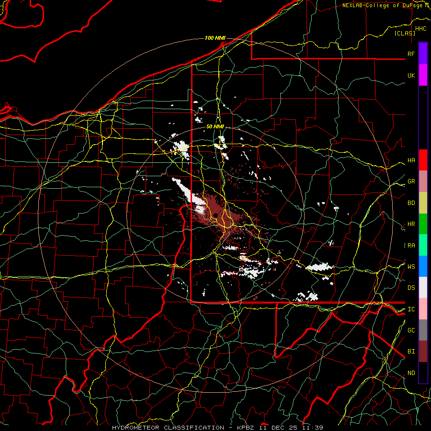This screenshot has width=431, height=431.
Task: Click the pale pink IC ice crystals swatch
Action: (x=423, y=309)
